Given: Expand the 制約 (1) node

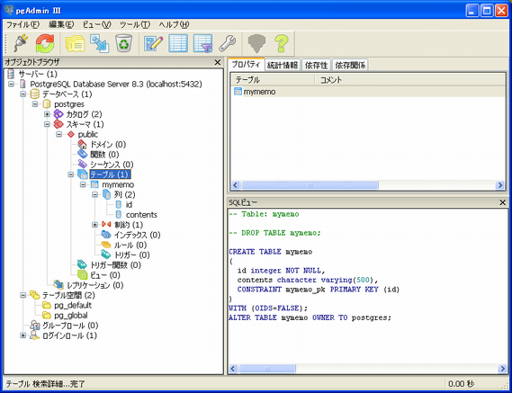Looking at the screenshot, I should tap(94, 225).
